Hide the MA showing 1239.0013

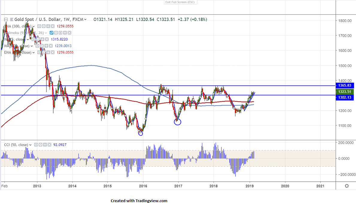point(37,46)
